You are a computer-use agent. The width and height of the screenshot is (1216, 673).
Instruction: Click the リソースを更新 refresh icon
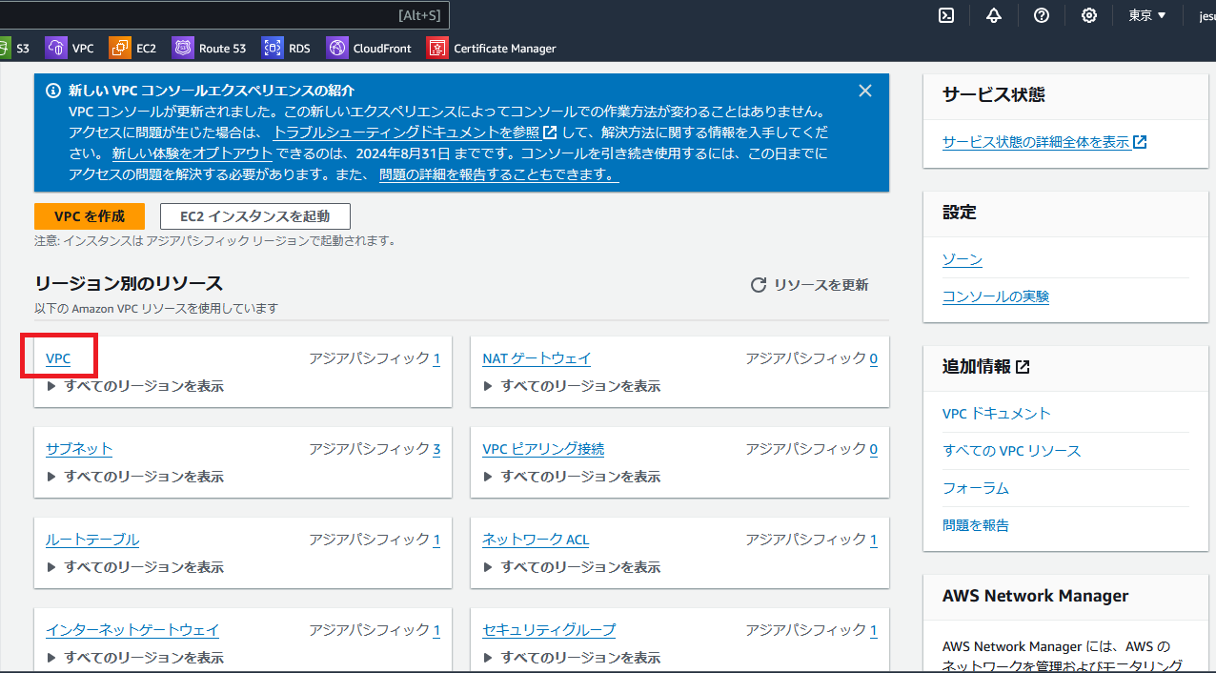759,285
